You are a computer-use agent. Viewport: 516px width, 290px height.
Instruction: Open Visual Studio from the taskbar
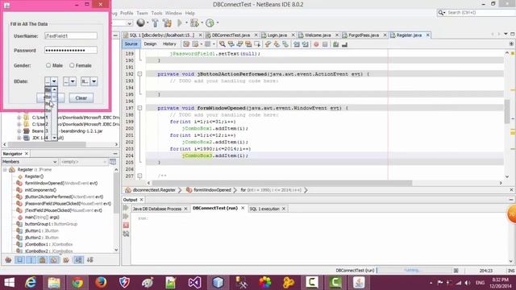tap(194, 283)
